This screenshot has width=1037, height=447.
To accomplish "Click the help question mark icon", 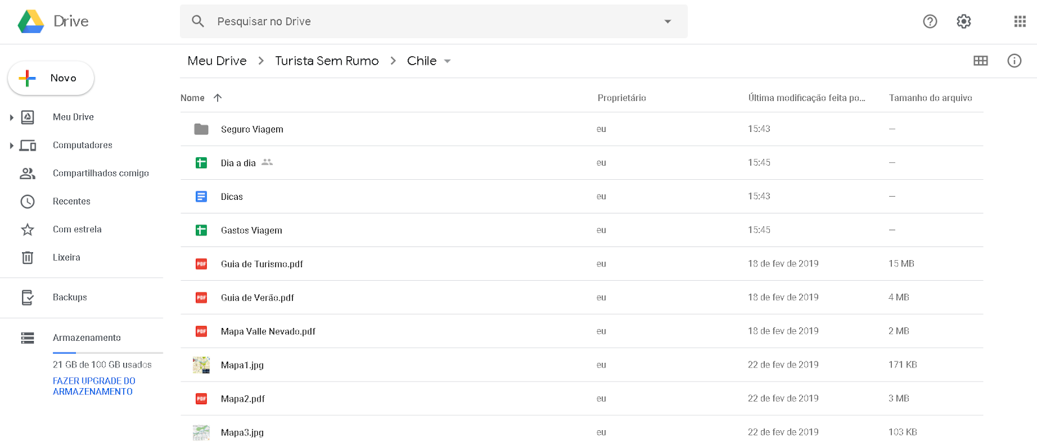I will pos(930,21).
